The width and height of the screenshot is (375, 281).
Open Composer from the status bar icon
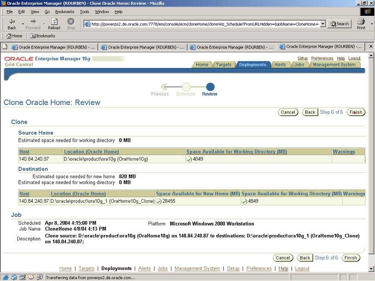coord(22,277)
